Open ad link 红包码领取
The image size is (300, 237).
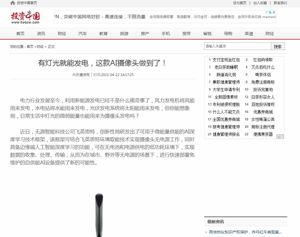pos(263,60)
